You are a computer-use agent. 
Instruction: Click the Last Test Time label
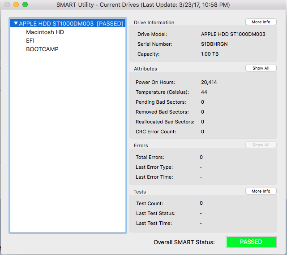[154, 223]
